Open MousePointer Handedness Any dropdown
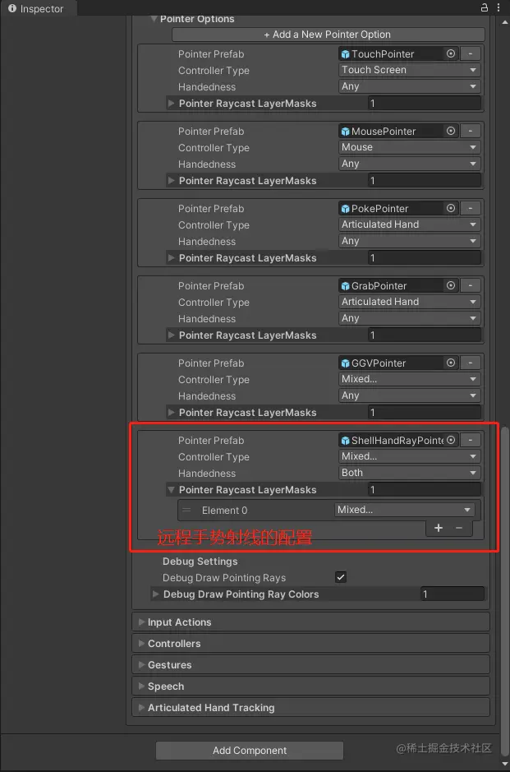 (x=409, y=164)
